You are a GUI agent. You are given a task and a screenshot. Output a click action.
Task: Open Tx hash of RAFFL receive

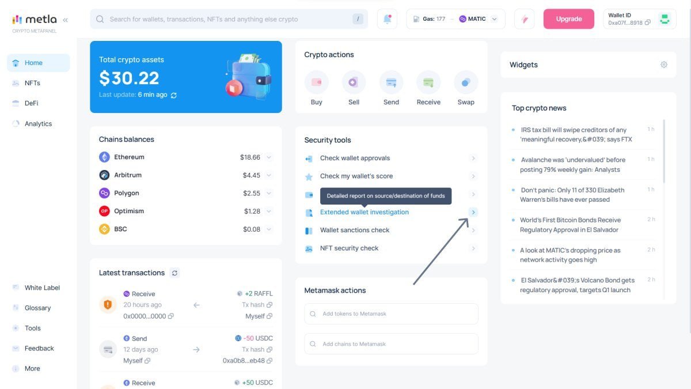point(257,305)
